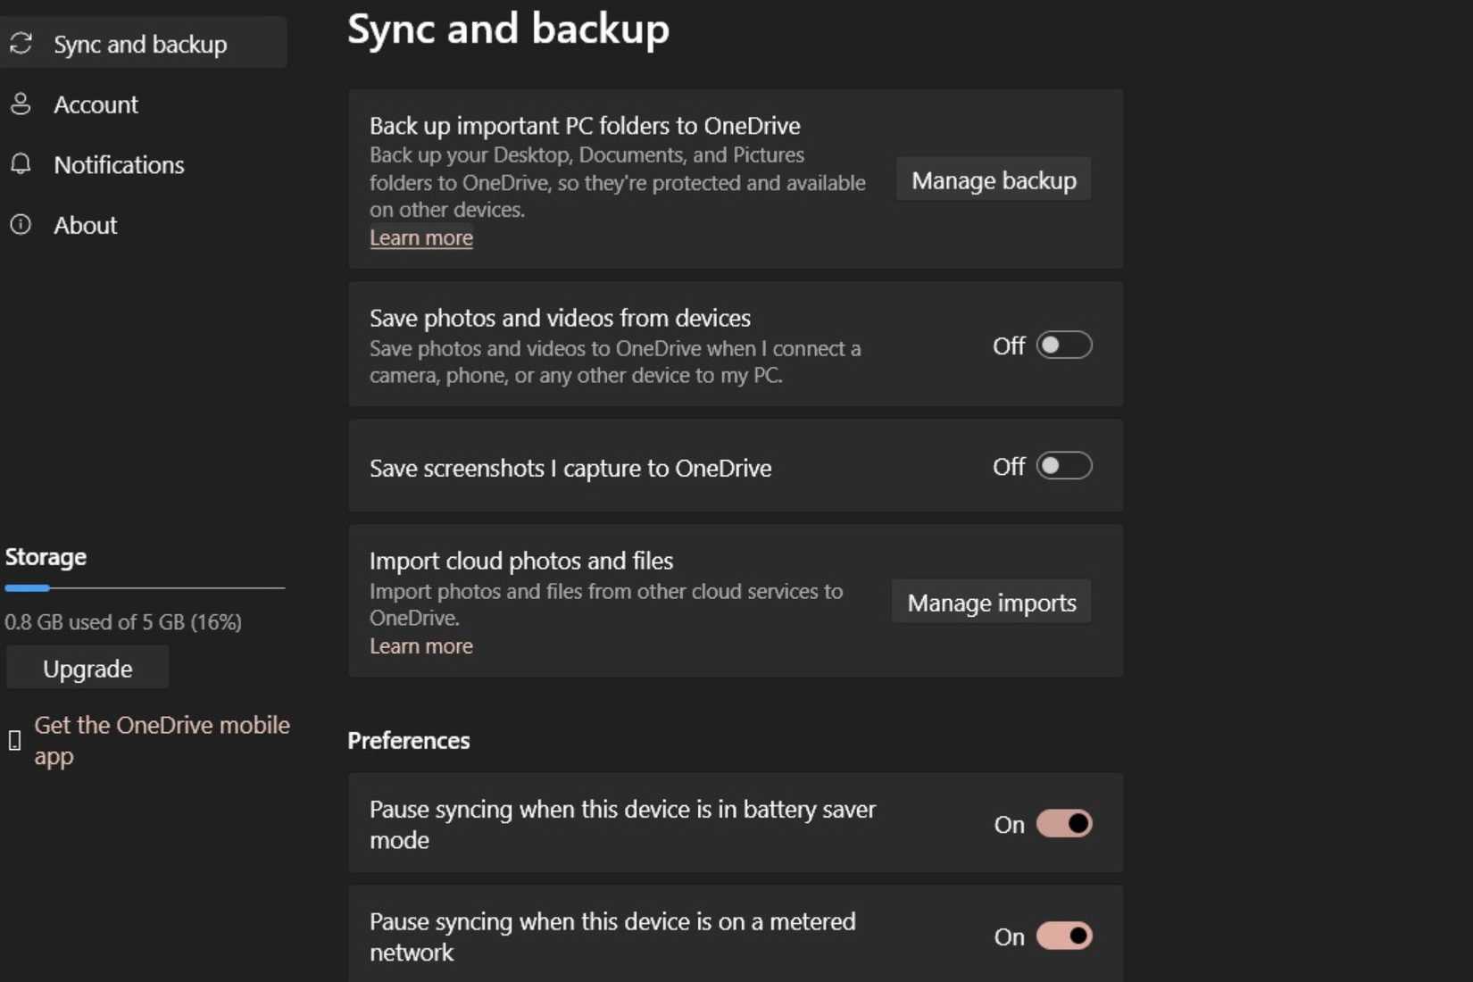Click the Storage heading

point(46,557)
